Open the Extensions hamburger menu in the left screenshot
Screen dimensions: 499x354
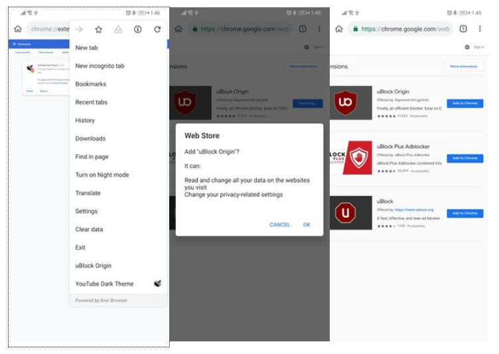click(x=15, y=44)
